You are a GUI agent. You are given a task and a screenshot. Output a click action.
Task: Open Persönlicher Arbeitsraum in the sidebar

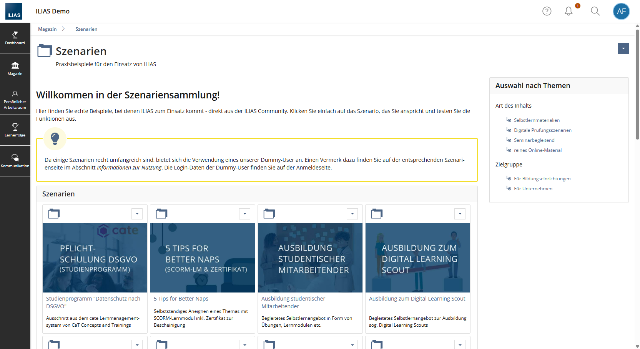pyautogui.click(x=15, y=100)
